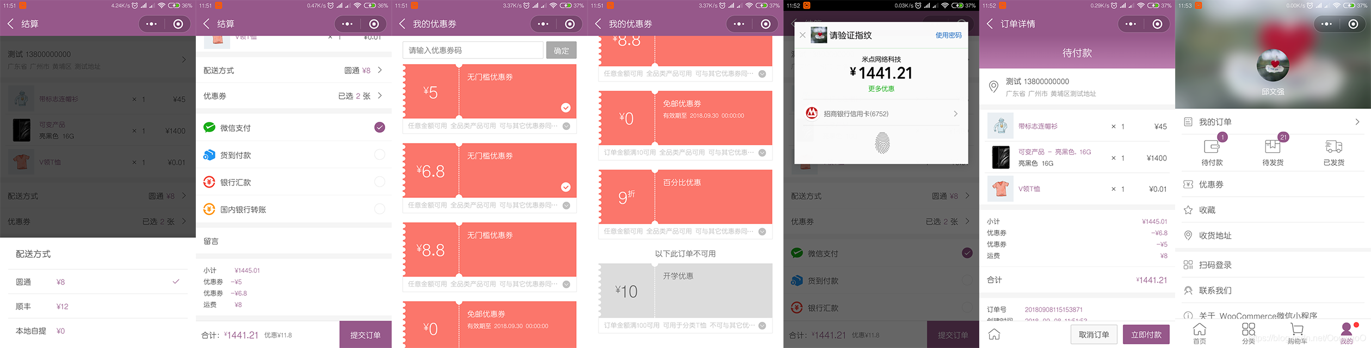This screenshot has height=348, width=1371.
Task: Go back from 订单详情 screen
Action: tap(990, 24)
